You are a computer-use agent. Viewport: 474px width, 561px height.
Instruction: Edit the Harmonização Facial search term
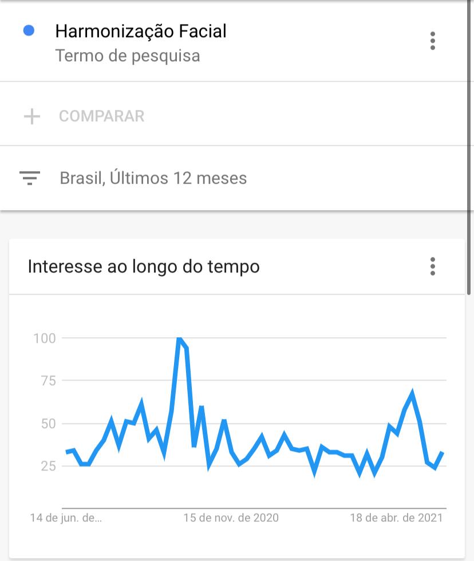point(141,31)
